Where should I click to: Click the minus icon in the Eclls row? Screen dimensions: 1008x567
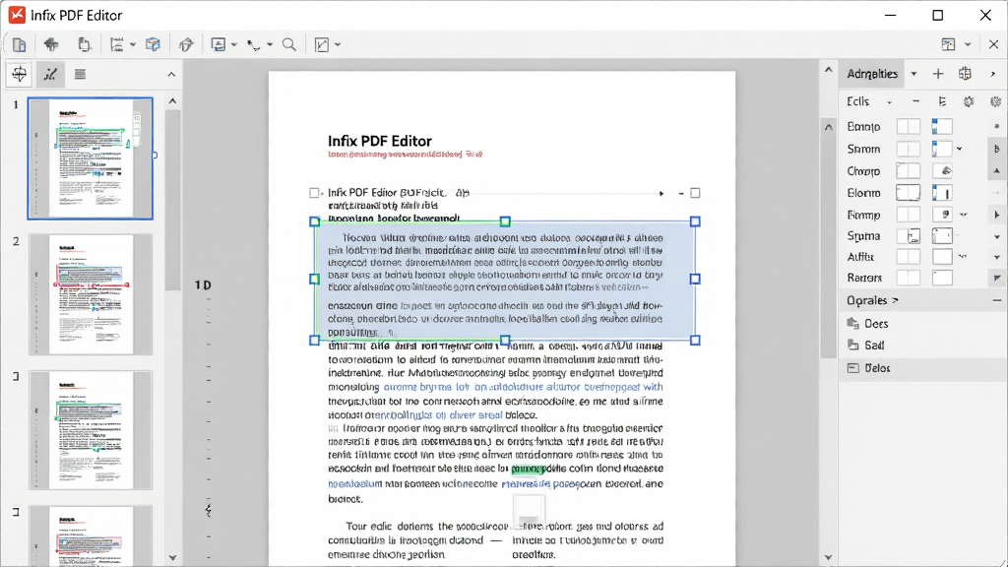pyautogui.click(x=915, y=101)
